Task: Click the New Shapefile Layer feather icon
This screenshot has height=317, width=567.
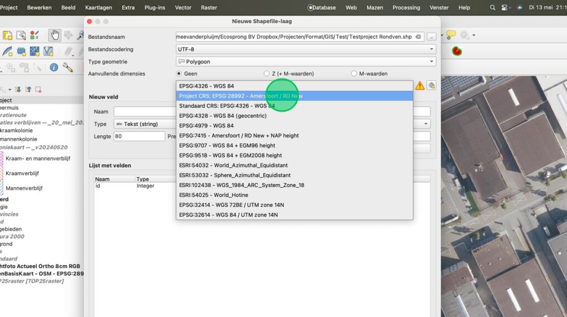Action: 8,52
